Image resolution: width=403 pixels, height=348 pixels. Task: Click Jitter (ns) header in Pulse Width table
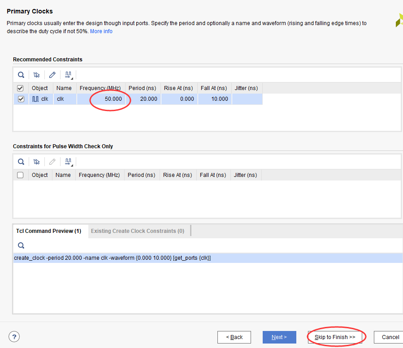246,175
